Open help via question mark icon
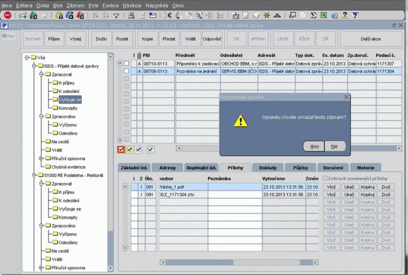Viewport: 408px width, 275px height. click(x=345, y=16)
